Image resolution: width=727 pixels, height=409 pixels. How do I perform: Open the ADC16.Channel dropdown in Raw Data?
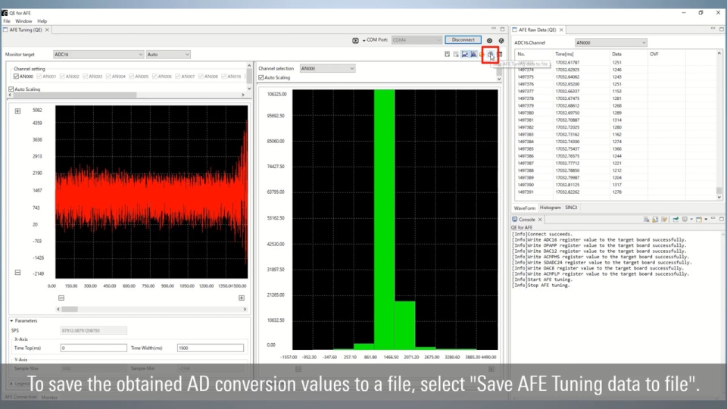click(x=610, y=43)
